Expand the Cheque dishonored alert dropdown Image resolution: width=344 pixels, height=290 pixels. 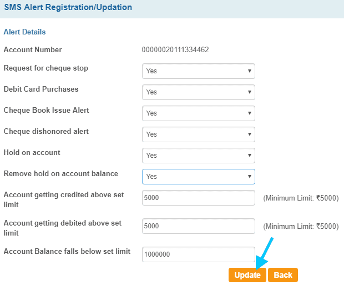[198, 134]
